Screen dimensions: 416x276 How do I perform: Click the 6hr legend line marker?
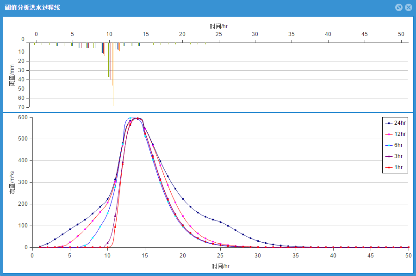389,145
